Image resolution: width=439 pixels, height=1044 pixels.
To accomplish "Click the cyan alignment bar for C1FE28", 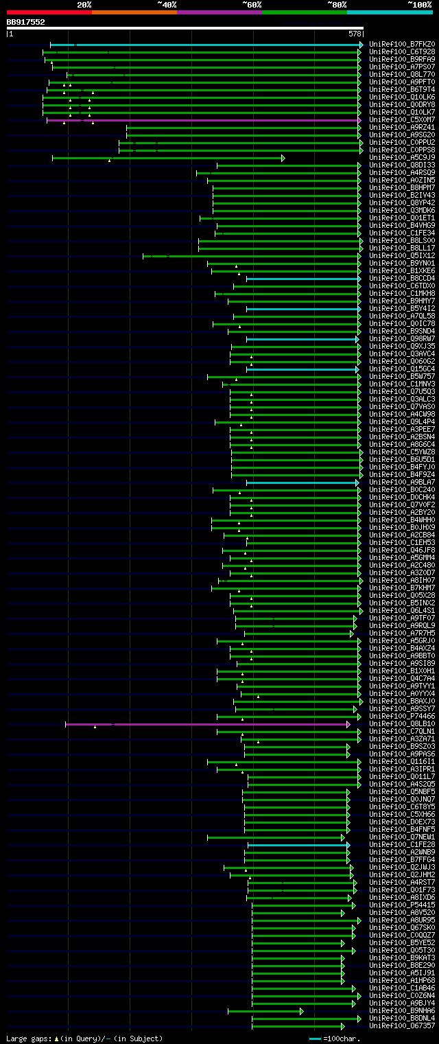I will (x=299, y=844).
